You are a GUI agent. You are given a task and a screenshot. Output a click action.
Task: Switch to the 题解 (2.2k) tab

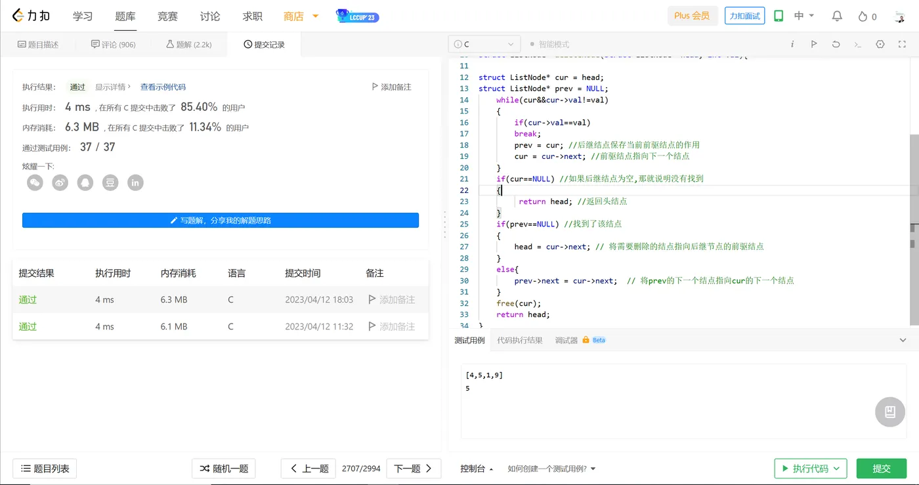189,45
